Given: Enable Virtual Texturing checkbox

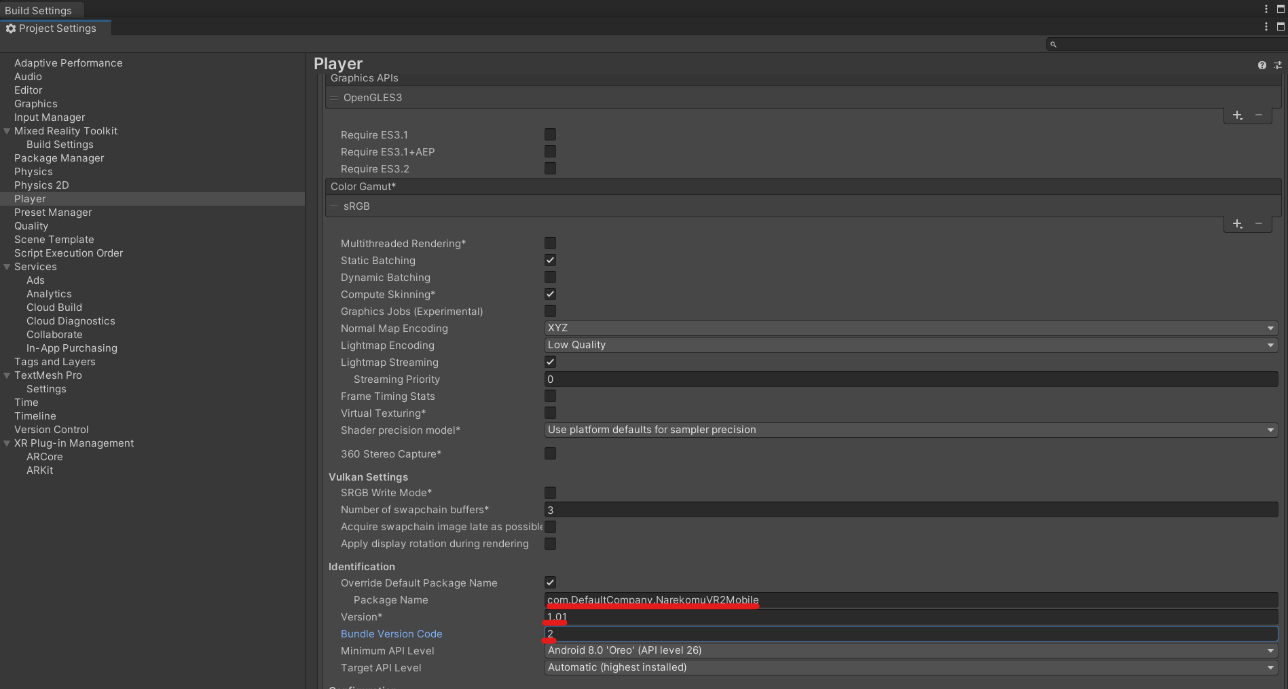Looking at the screenshot, I should click(550, 413).
